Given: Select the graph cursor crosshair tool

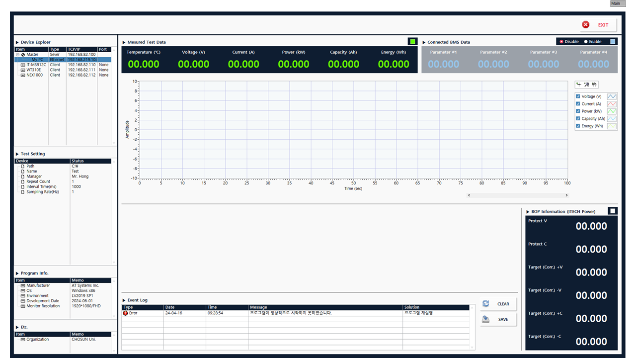Looking at the screenshot, I should [579, 84].
